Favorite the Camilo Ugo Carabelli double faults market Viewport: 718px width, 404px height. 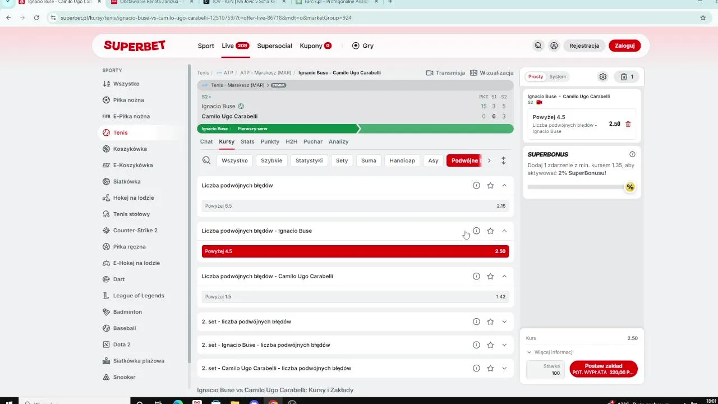pos(490,276)
